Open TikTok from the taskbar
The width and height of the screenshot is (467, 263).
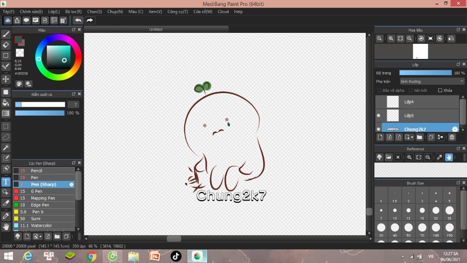tap(176, 256)
